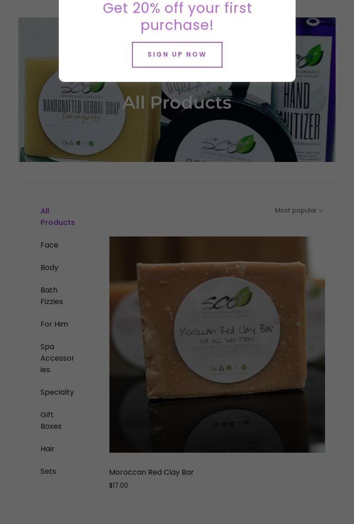
Task: Click the All Products banner heading
Action: (177, 103)
